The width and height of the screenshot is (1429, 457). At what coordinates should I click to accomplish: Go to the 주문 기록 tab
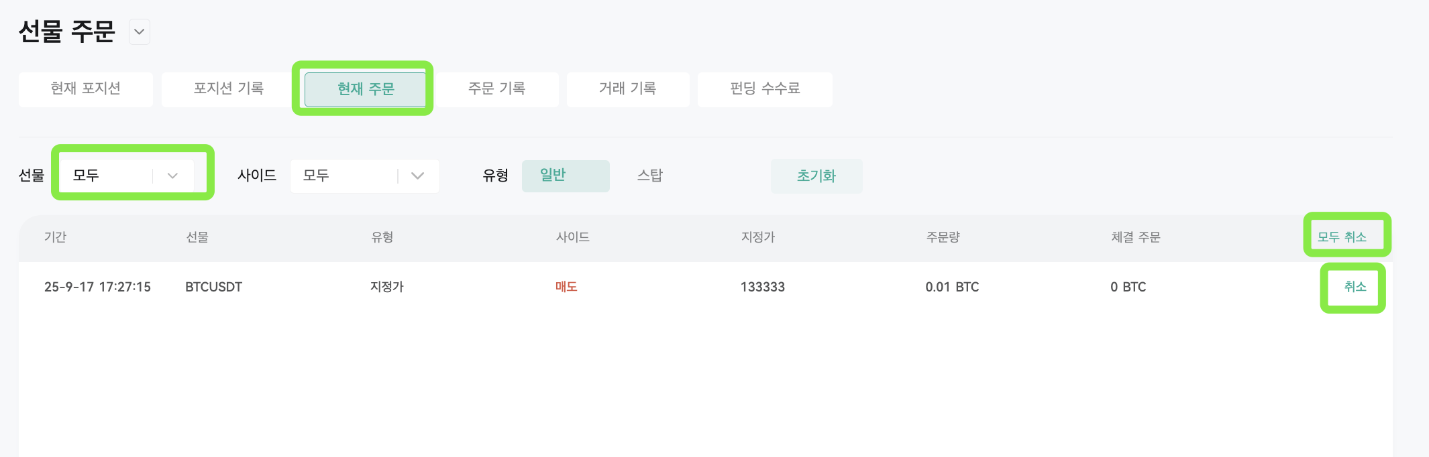496,89
